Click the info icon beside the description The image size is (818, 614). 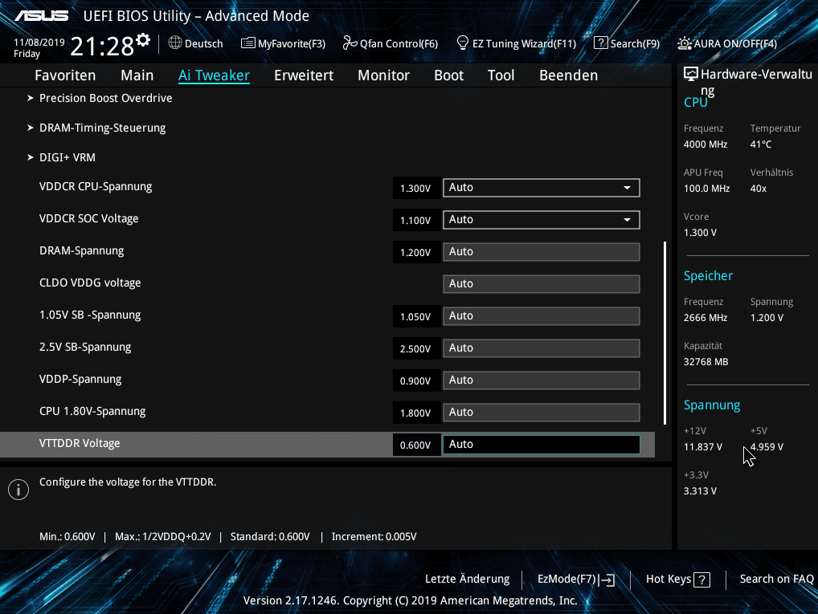[18, 490]
